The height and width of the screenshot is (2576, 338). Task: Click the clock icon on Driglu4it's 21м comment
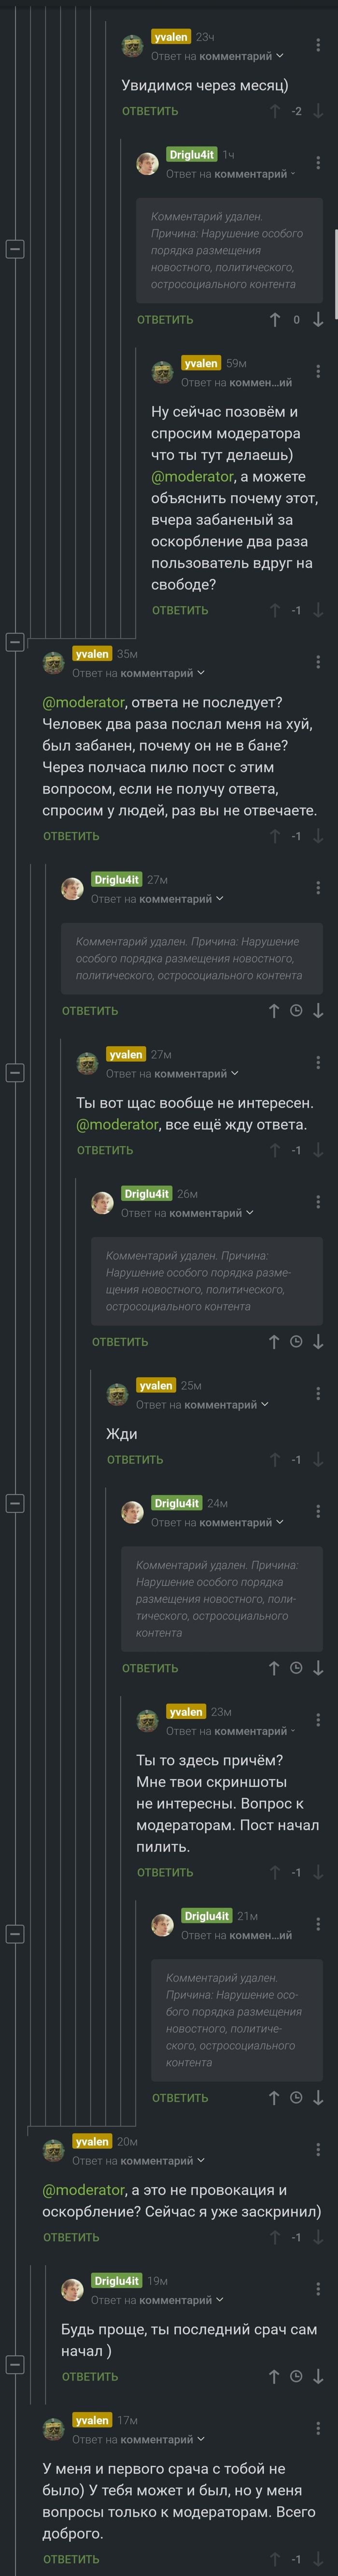click(296, 2098)
